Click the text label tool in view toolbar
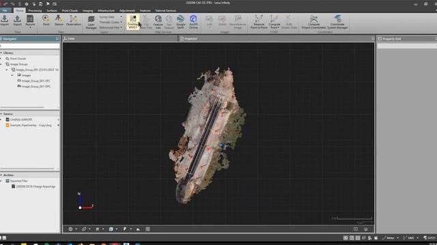This screenshot has width=437, height=245. click(124, 229)
